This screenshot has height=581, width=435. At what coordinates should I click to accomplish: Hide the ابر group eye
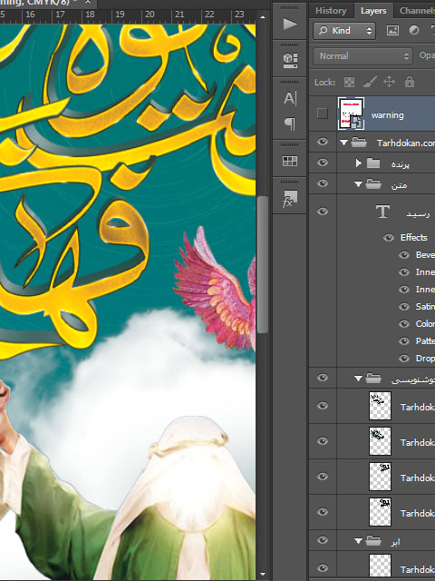tap(323, 540)
